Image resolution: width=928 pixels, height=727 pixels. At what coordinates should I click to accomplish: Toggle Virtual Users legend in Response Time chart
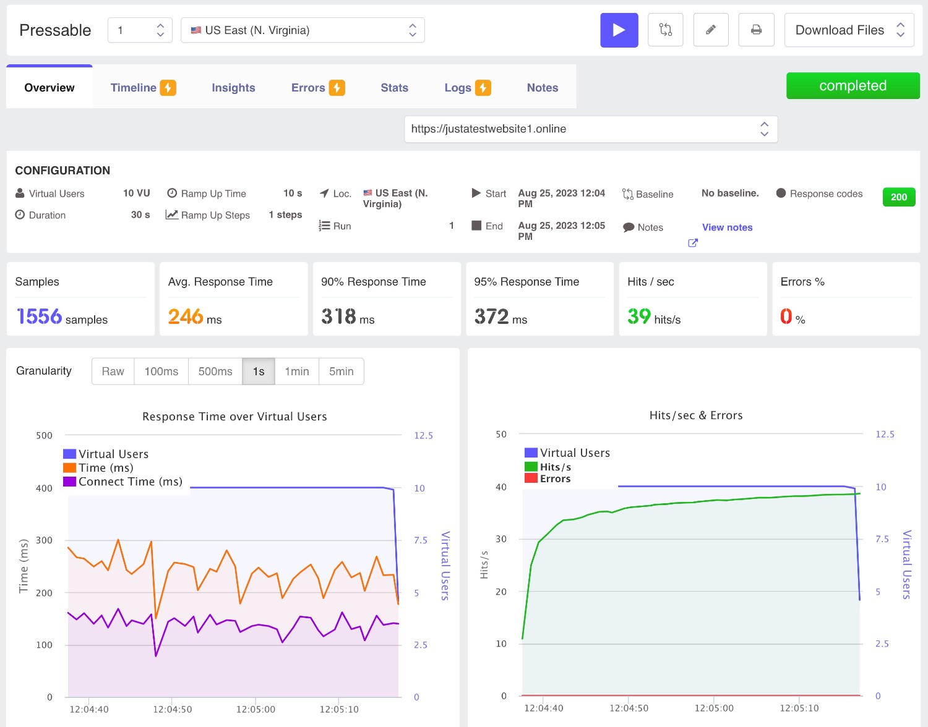coord(106,454)
